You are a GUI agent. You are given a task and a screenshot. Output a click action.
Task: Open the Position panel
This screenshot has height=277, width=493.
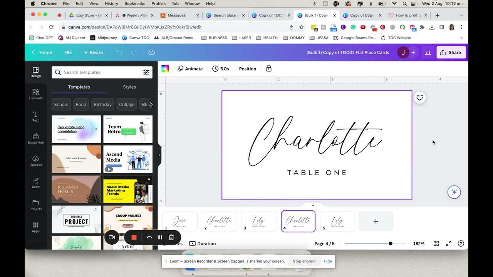(247, 69)
